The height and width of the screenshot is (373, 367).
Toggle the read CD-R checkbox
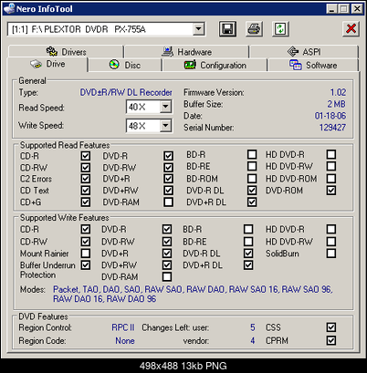point(86,156)
